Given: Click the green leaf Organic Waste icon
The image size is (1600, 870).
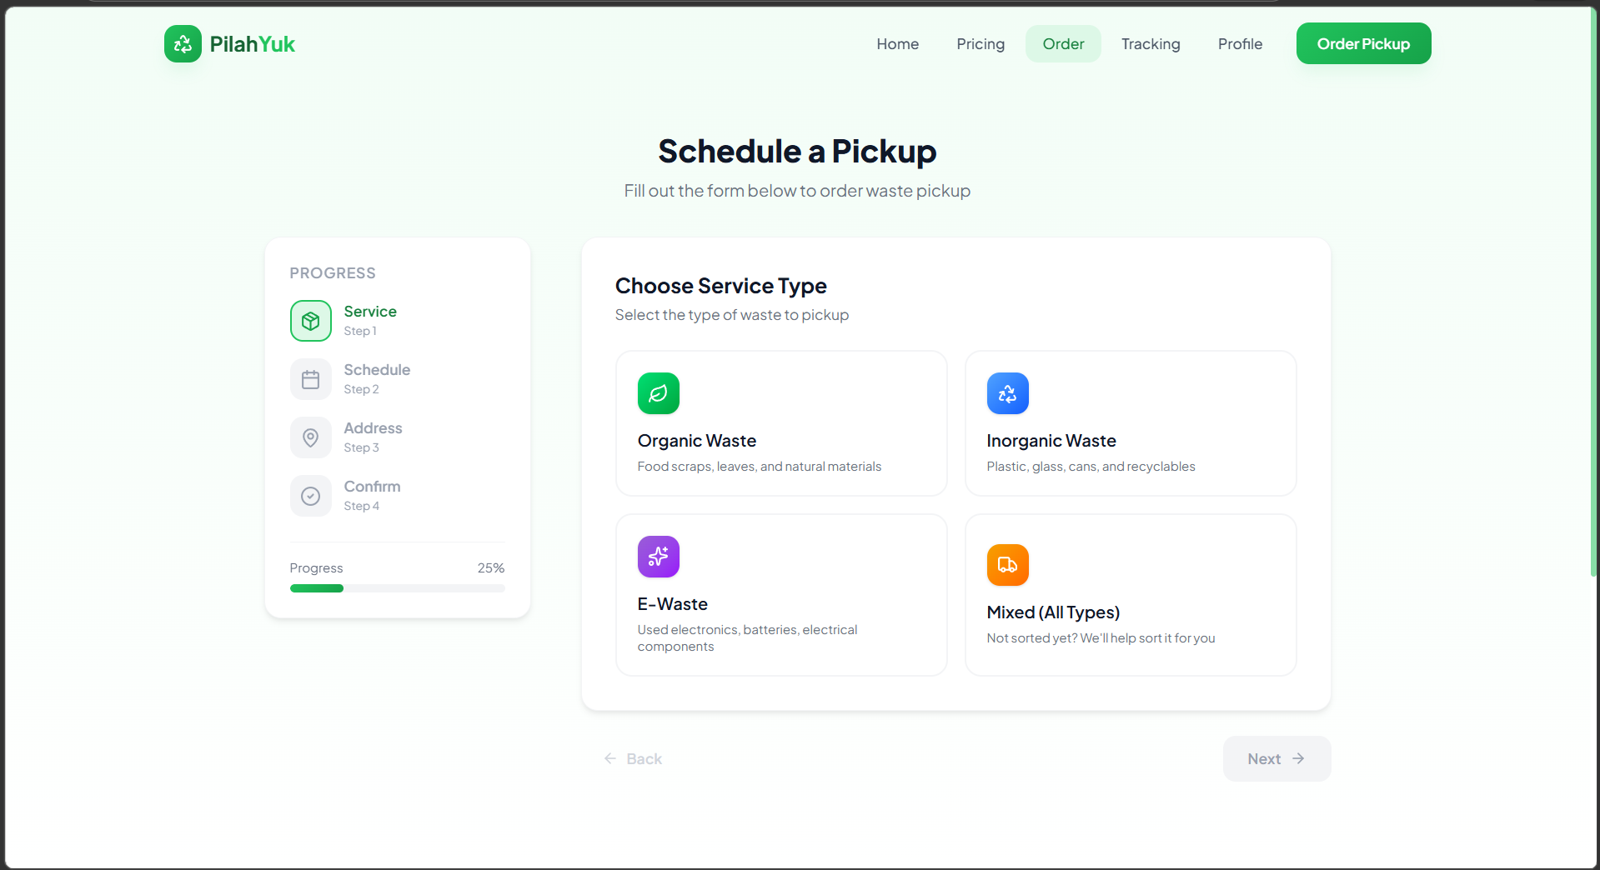Looking at the screenshot, I should click(659, 393).
